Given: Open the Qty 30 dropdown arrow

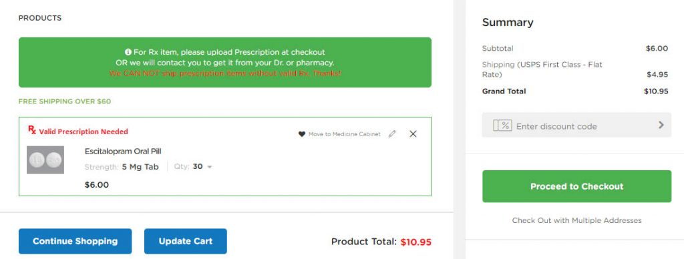Looking at the screenshot, I should point(209,167).
